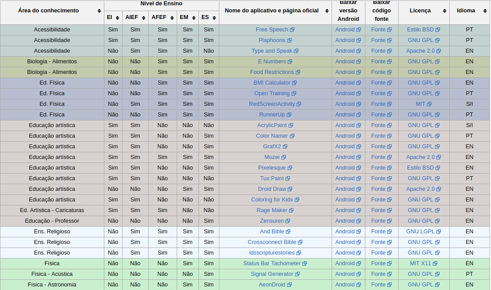
Task: Select 'Física - Astronomia' cell
Action: [52, 284]
